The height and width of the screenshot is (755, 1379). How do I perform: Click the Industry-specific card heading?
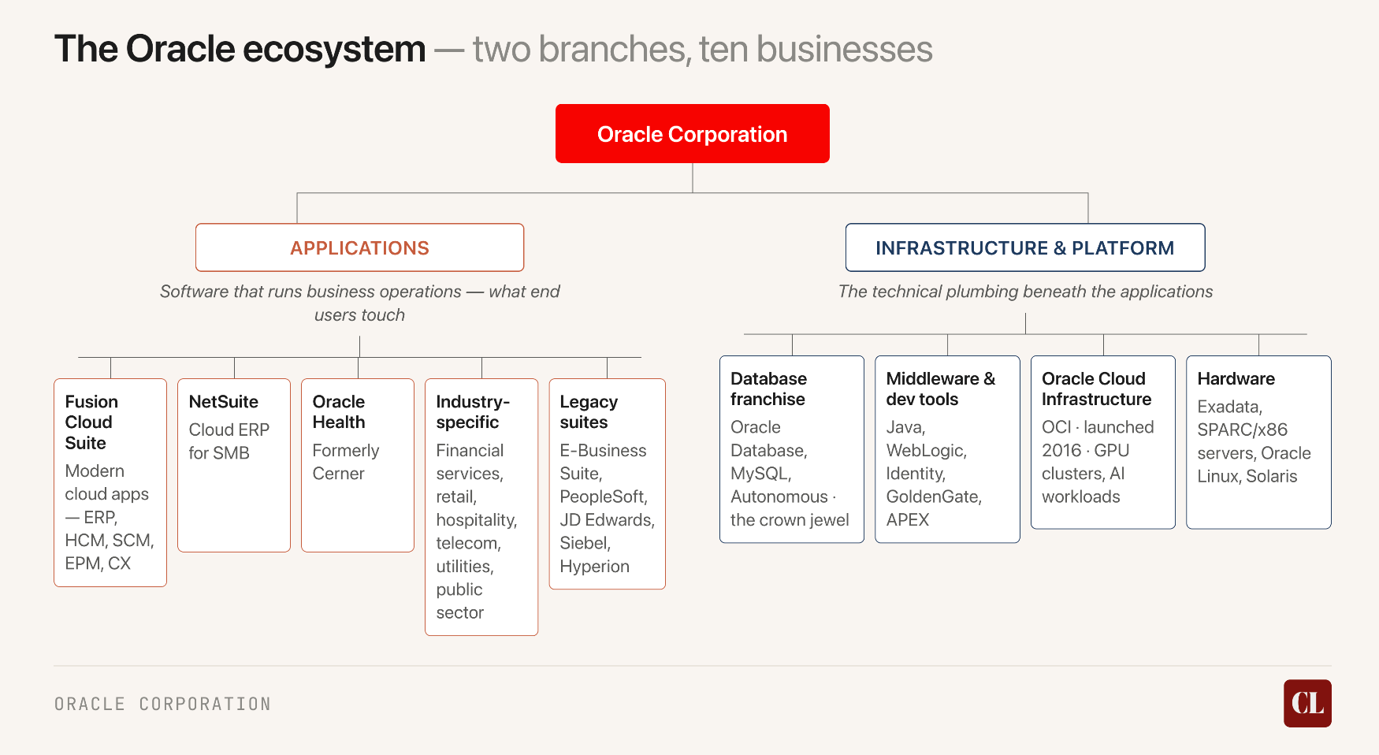(473, 412)
